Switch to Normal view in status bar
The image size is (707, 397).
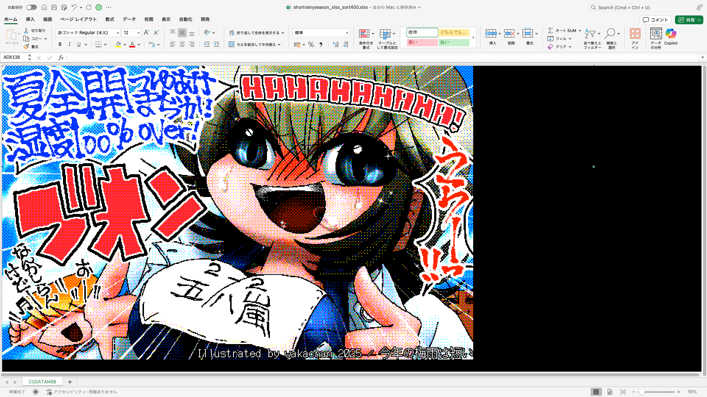click(596, 392)
